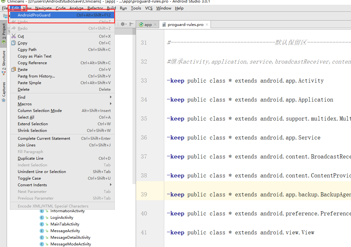Choose Complete Current Statement
The image size is (351, 247).
(x=62, y=139)
